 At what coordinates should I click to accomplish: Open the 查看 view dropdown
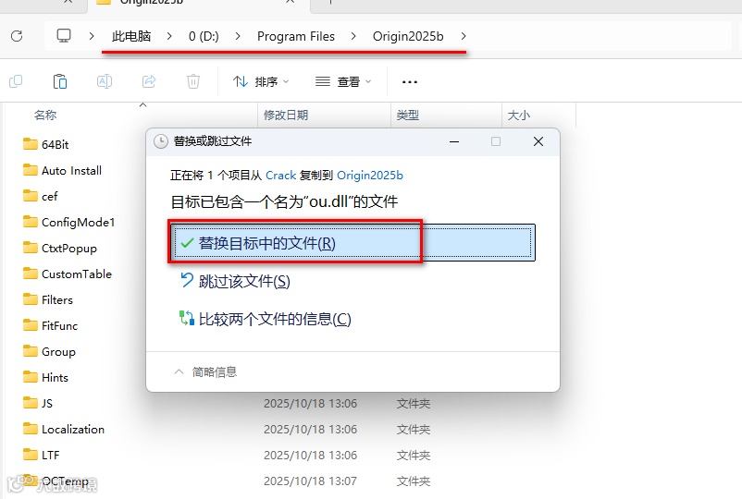tap(343, 81)
